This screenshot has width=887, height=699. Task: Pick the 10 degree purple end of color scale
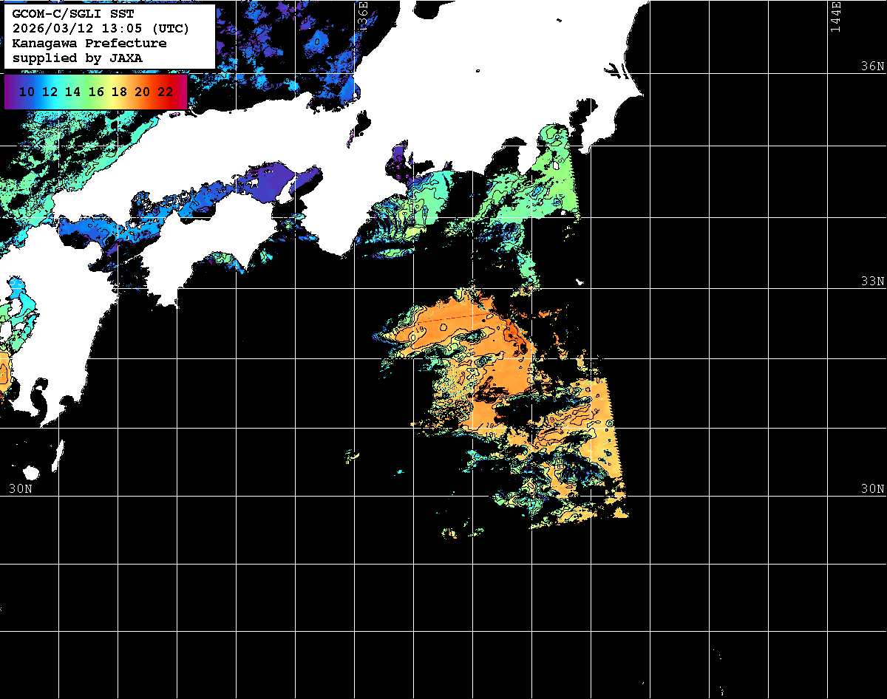[x=27, y=92]
